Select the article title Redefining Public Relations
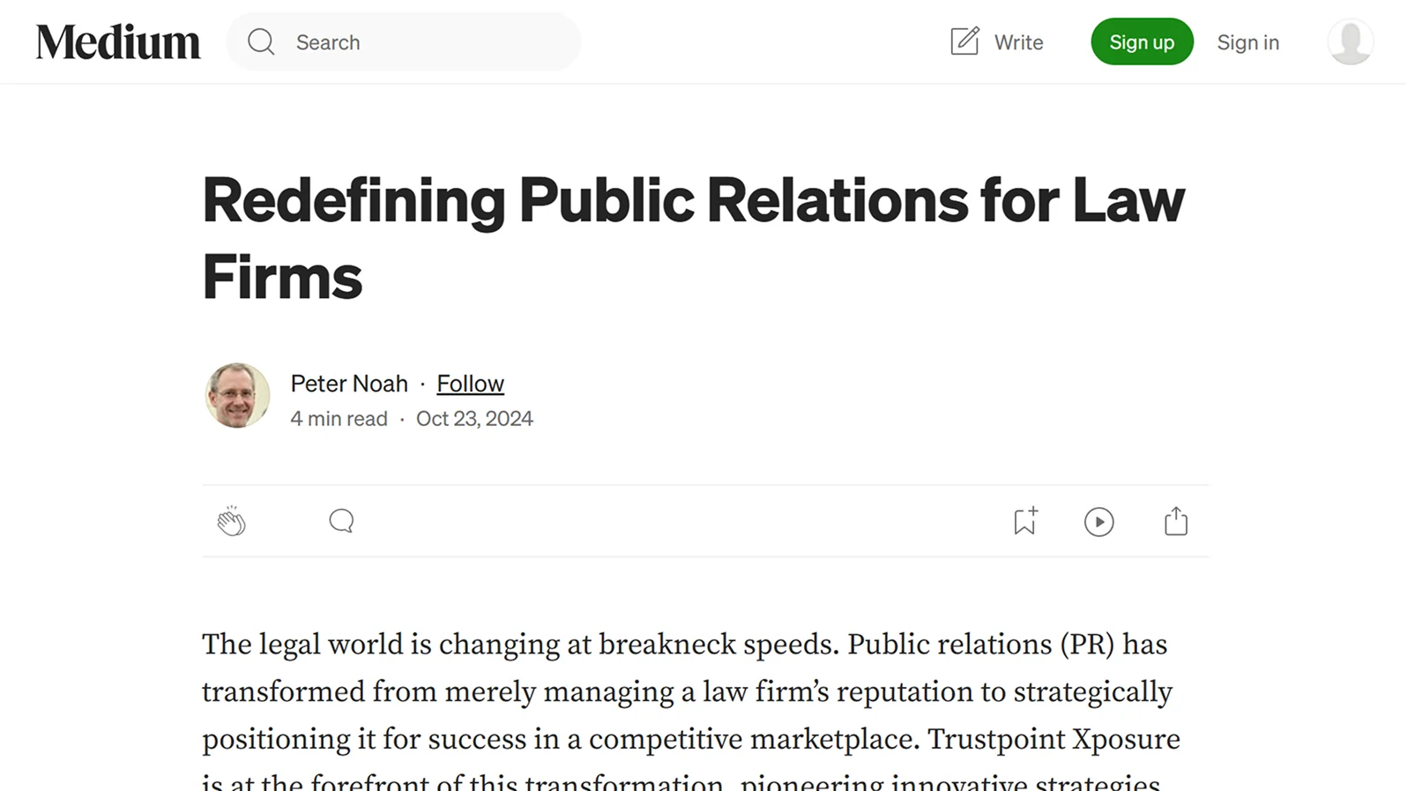1407x791 pixels. [x=693, y=238]
